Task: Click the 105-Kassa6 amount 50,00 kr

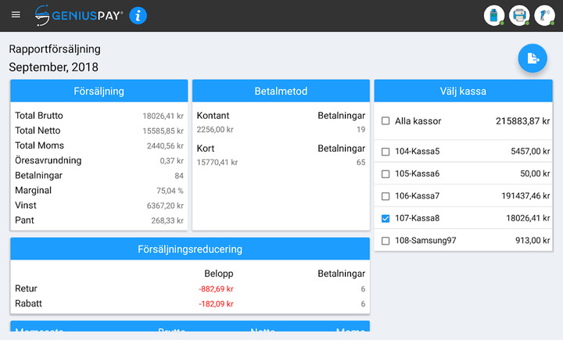Action: point(535,174)
